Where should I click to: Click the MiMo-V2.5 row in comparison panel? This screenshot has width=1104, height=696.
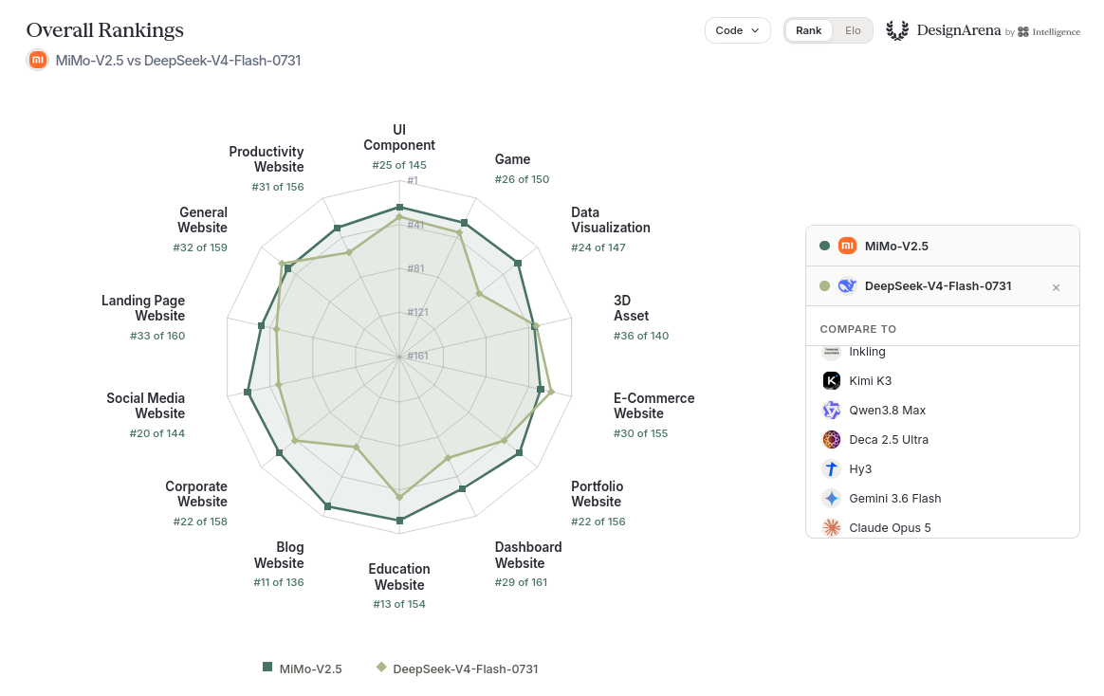click(942, 246)
